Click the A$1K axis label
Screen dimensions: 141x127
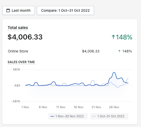16,69
